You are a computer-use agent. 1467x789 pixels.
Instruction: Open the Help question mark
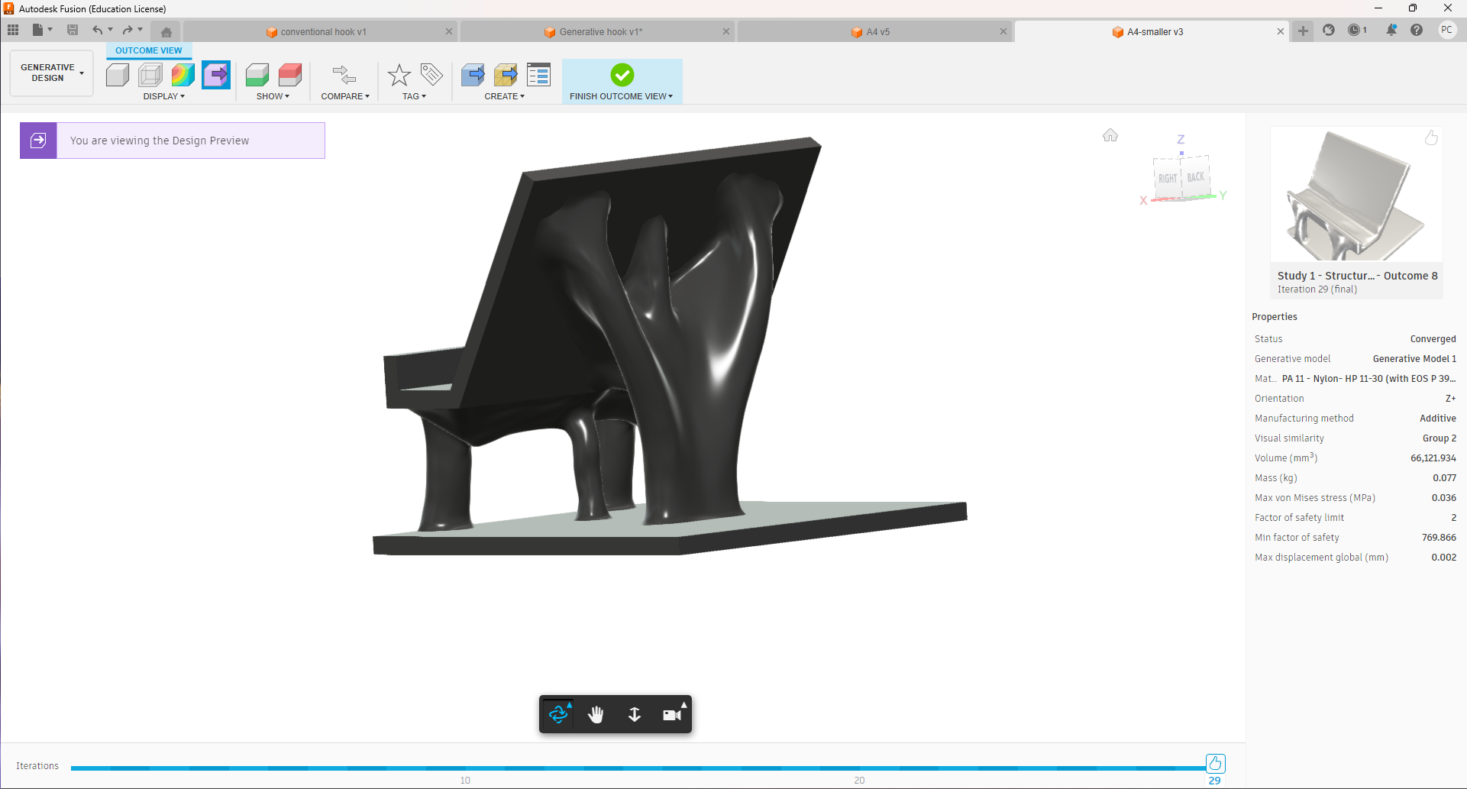(1417, 30)
